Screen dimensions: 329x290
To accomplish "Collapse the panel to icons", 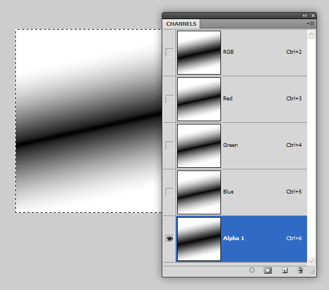I will [x=304, y=15].
